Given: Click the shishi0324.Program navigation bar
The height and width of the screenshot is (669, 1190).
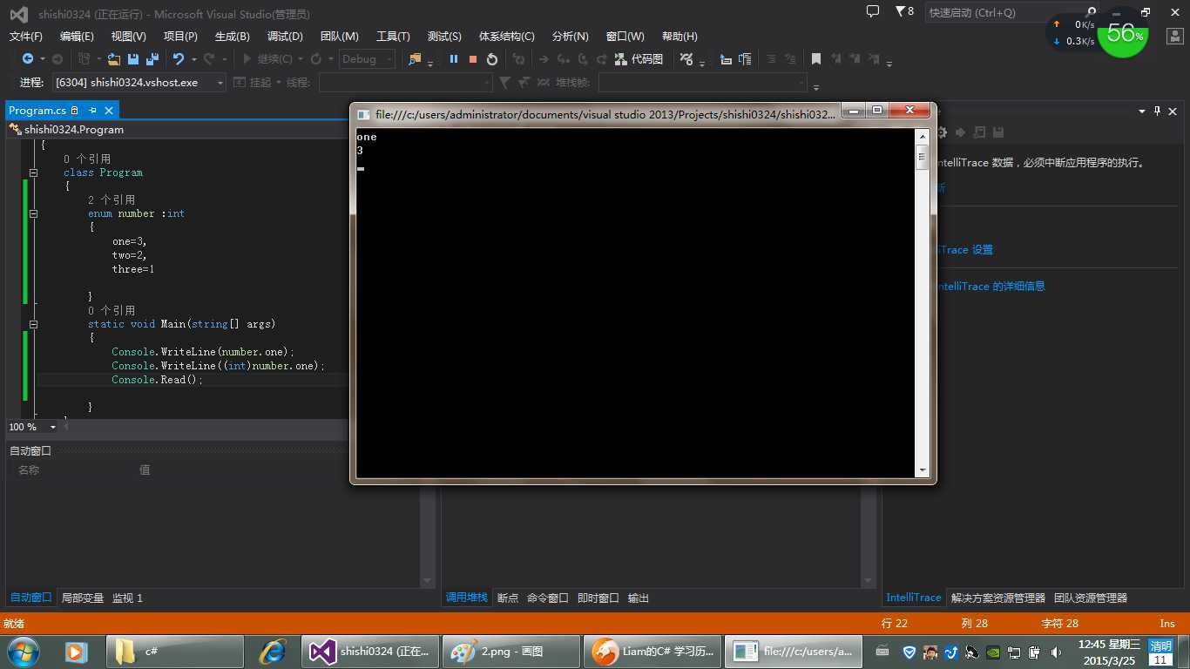Looking at the screenshot, I should [x=177, y=129].
